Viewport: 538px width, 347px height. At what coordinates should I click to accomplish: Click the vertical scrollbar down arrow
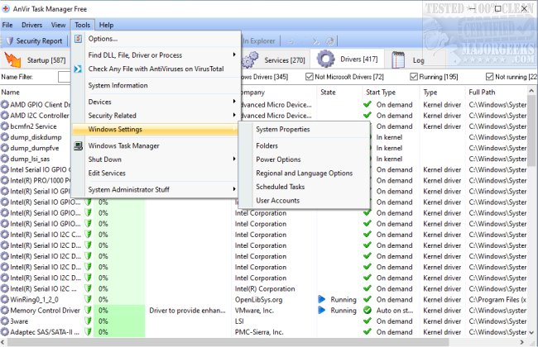pyautogui.click(x=531, y=332)
